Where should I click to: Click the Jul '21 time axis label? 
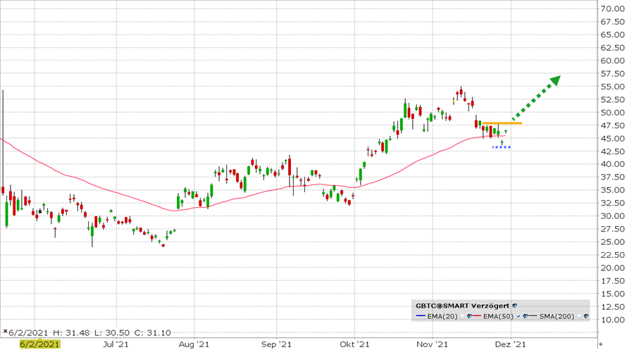pyautogui.click(x=116, y=344)
